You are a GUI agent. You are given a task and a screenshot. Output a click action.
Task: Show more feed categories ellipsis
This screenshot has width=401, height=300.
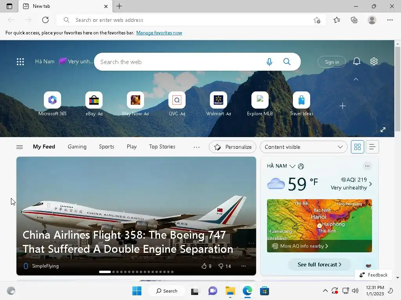pos(197,147)
